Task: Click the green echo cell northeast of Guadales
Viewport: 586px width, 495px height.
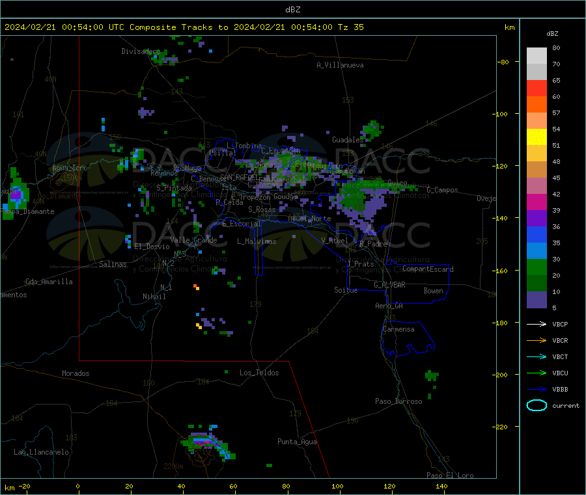Action: [x=372, y=131]
